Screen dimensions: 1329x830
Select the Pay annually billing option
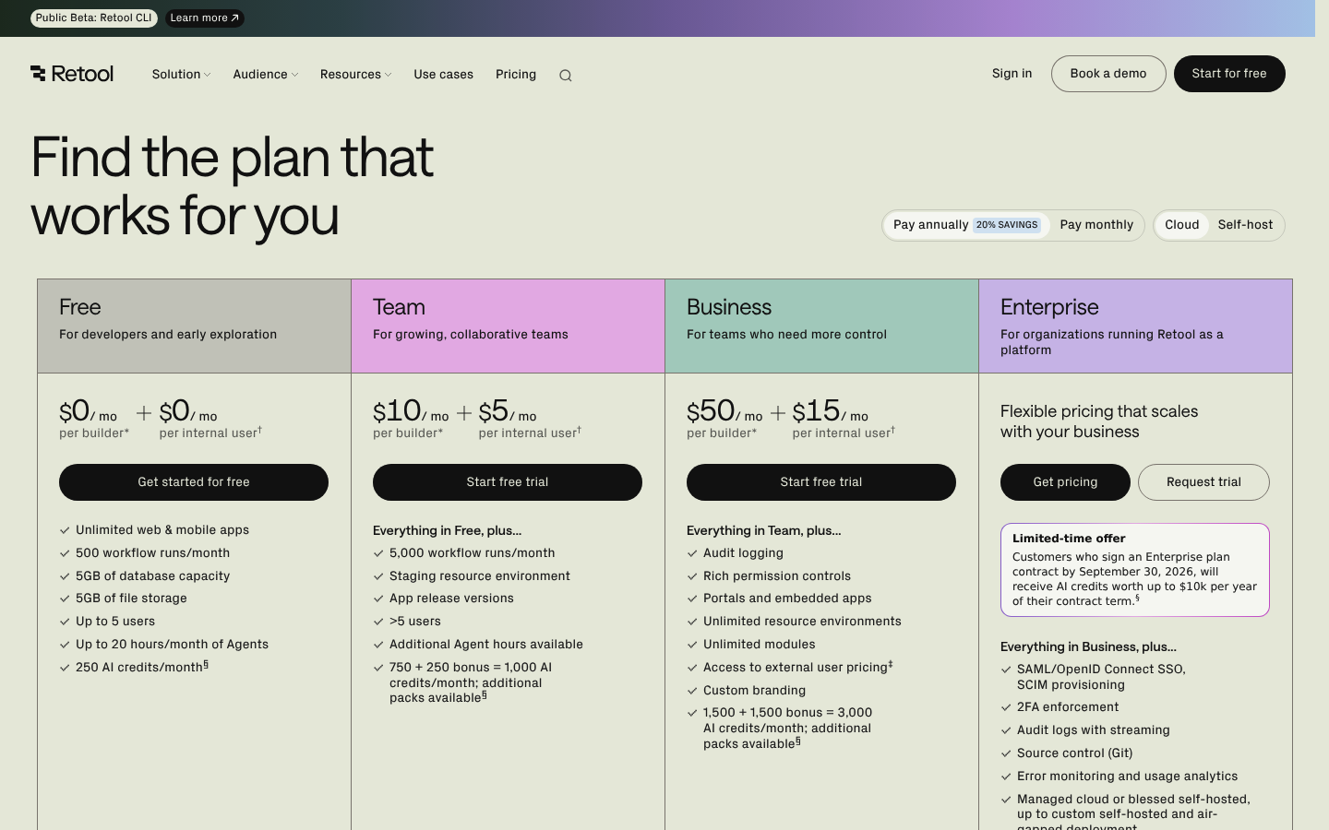click(966, 225)
